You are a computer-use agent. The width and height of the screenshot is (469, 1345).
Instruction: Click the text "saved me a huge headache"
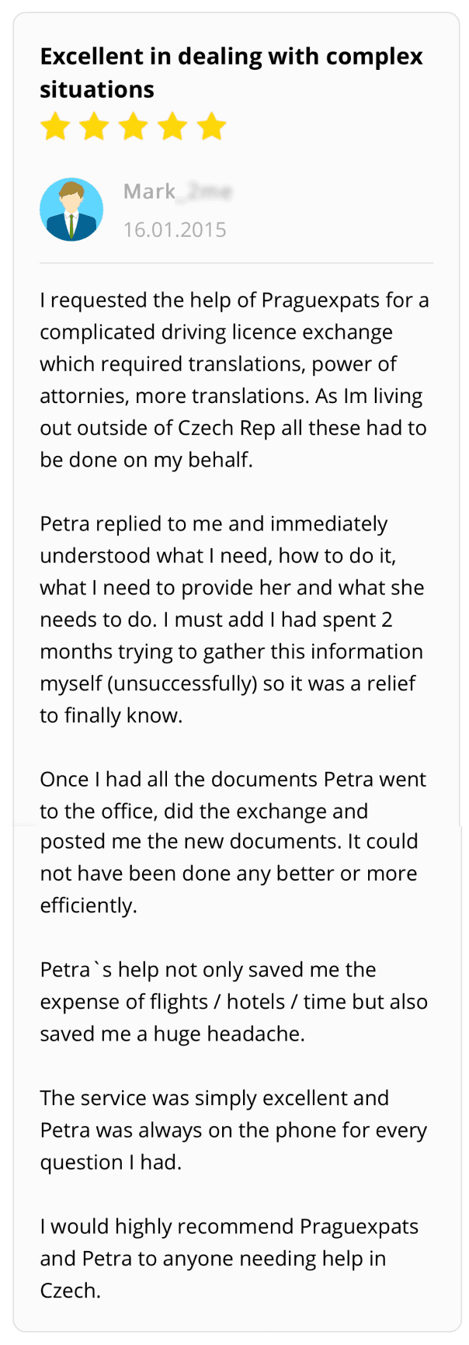[x=171, y=1034]
